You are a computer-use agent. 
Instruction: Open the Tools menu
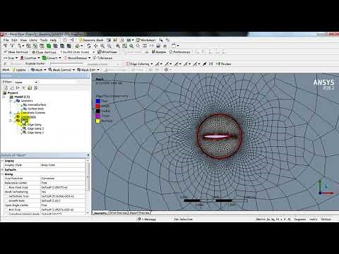(x=44, y=40)
